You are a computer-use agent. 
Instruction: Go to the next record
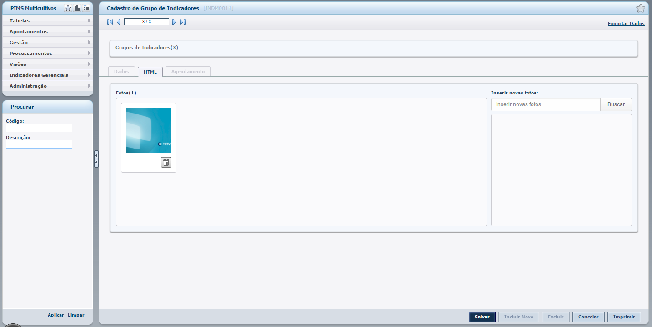(174, 22)
